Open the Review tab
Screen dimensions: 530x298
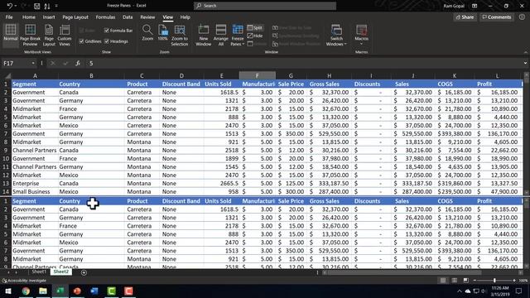147,17
